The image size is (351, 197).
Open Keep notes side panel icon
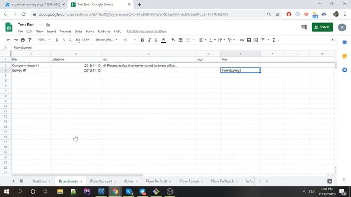click(x=344, y=56)
